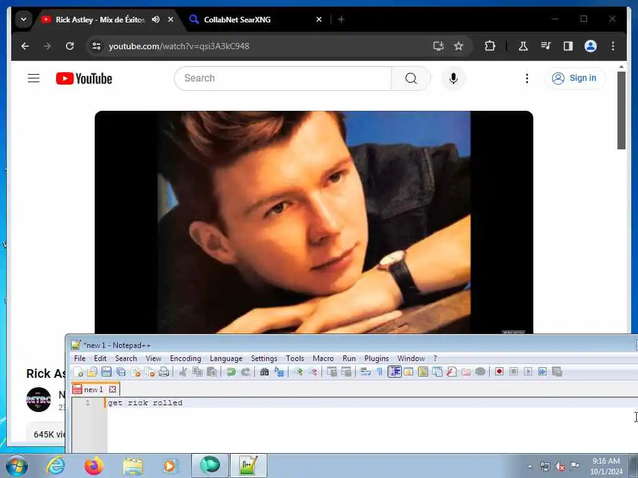638x478 pixels.
Task: Open the Window menu in Notepad++
Action: coord(411,358)
